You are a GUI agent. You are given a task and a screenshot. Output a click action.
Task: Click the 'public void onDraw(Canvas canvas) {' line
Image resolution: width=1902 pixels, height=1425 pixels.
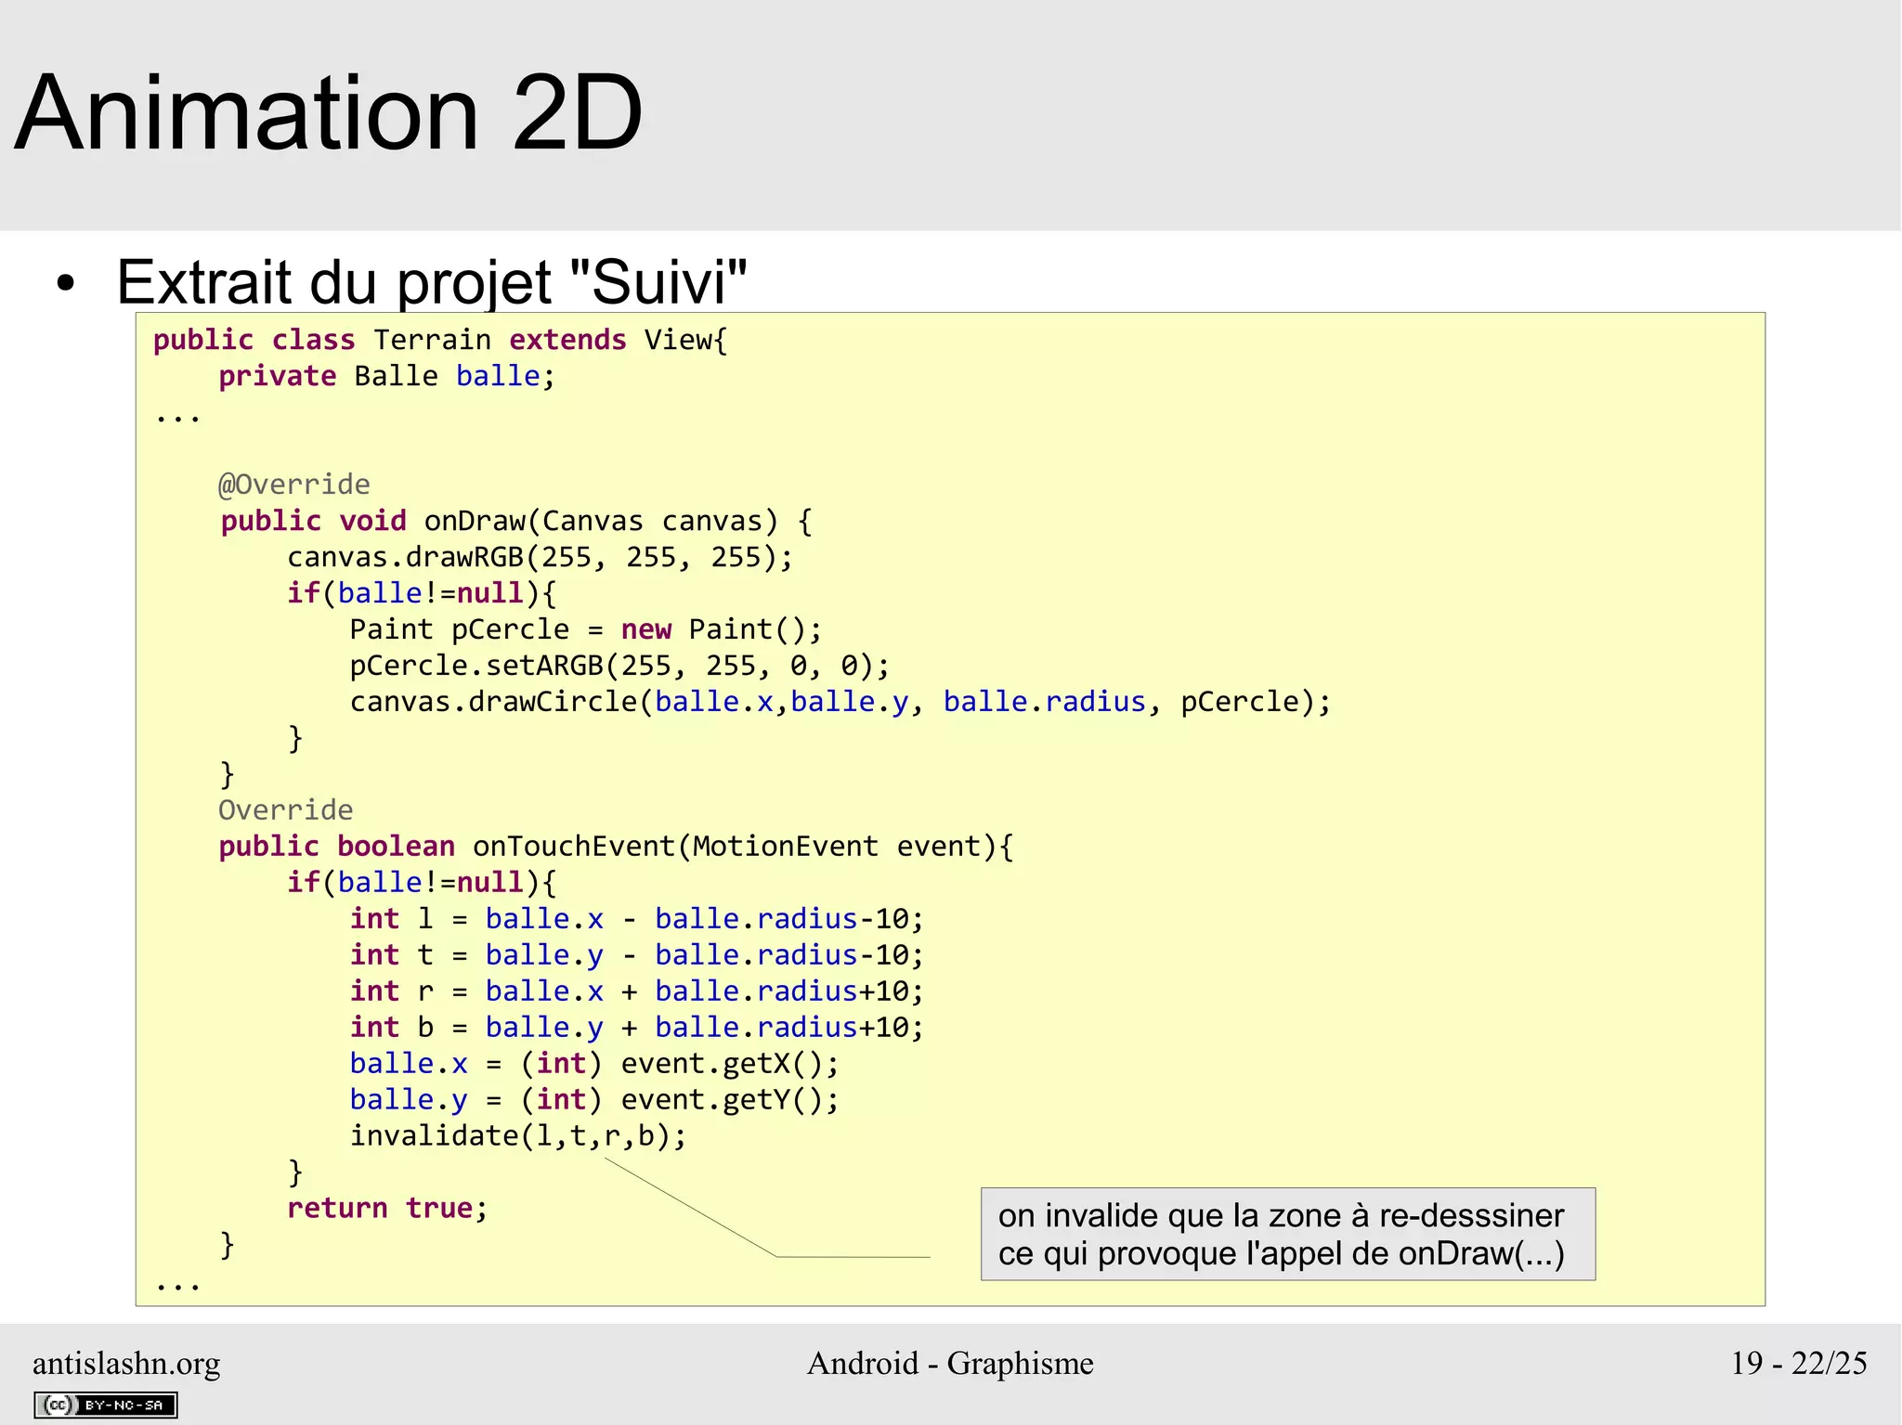pos(516,521)
